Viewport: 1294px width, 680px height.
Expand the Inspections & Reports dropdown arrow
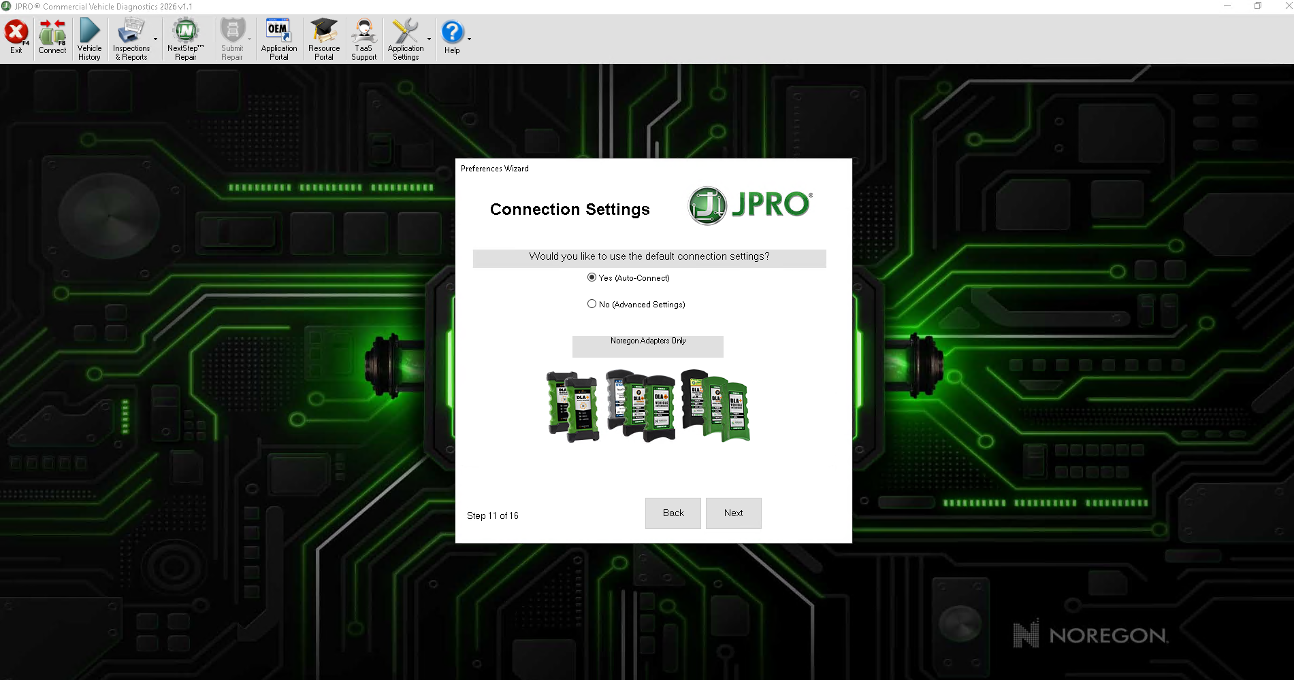(156, 39)
